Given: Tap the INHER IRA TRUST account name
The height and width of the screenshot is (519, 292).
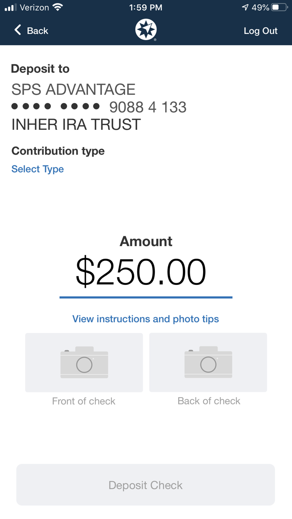Looking at the screenshot, I should [x=76, y=124].
